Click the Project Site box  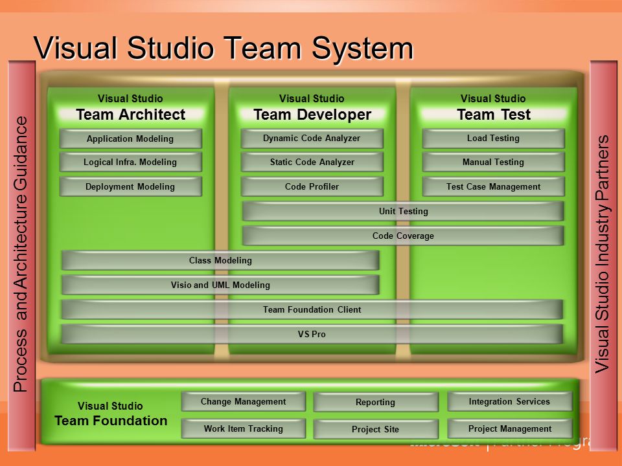coord(376,429)
